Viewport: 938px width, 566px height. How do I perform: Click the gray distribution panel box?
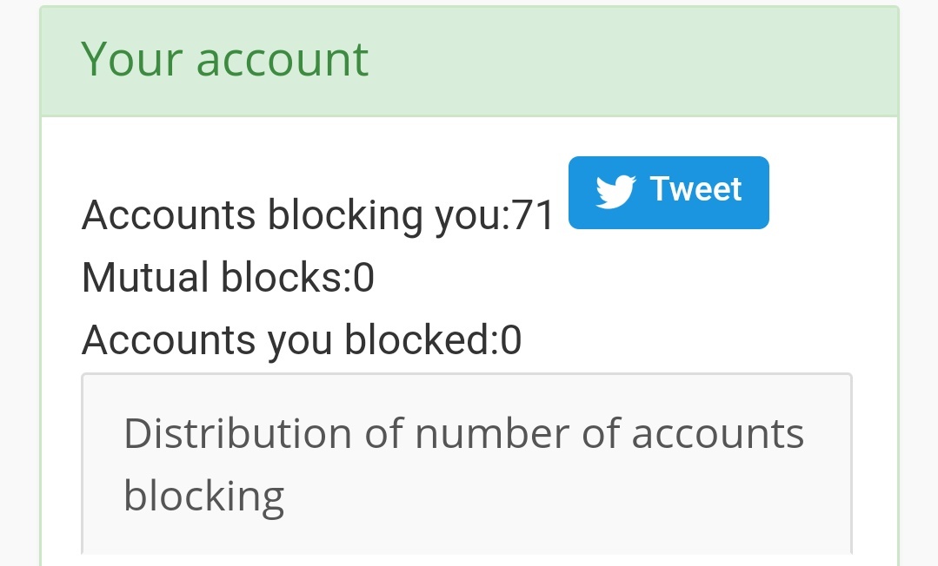coord(467,464)
